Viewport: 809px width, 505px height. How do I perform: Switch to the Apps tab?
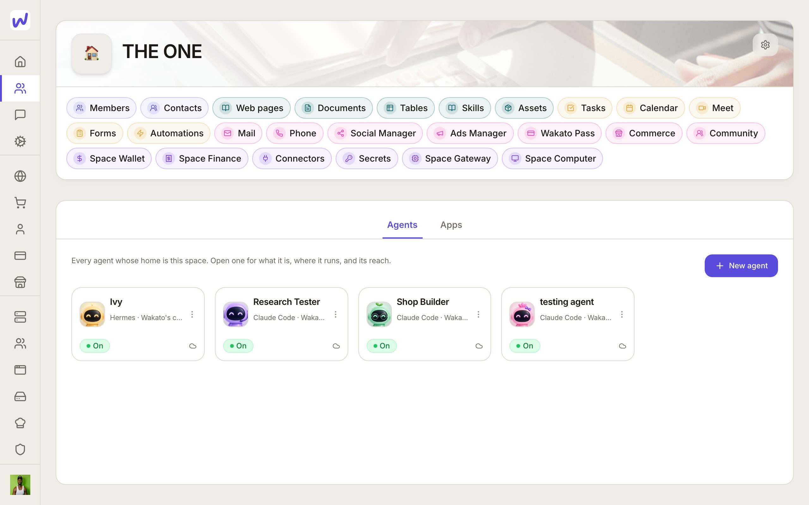tap(451, 225)
